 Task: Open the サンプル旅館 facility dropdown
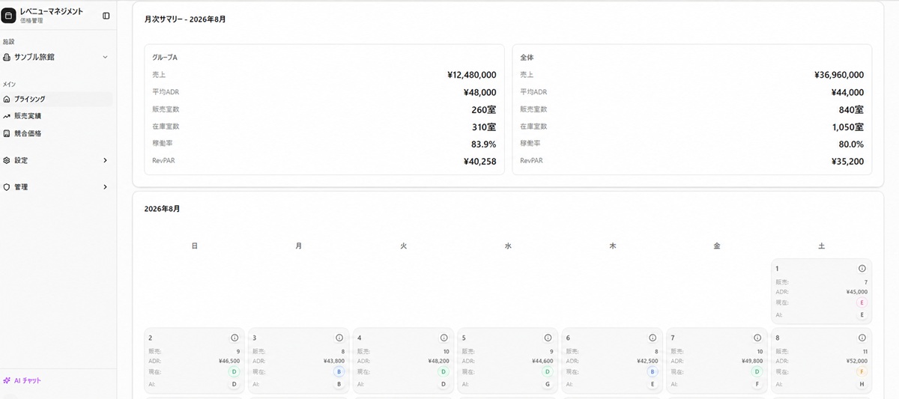pos(56,57)
